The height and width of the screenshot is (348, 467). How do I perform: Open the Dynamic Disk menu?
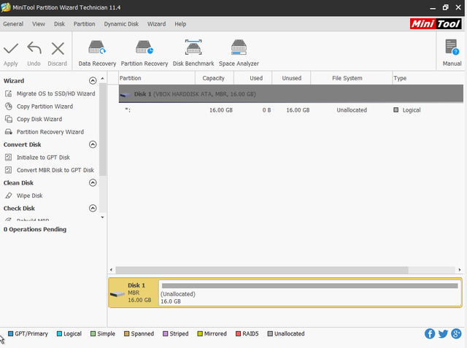121,24
